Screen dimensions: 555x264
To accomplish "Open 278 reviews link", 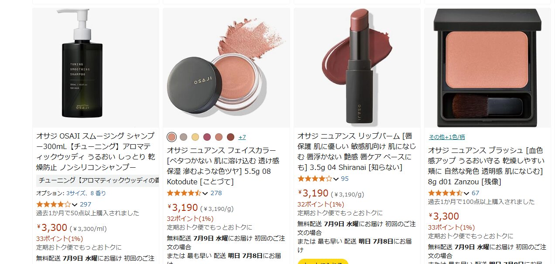I will click(216, 193).
